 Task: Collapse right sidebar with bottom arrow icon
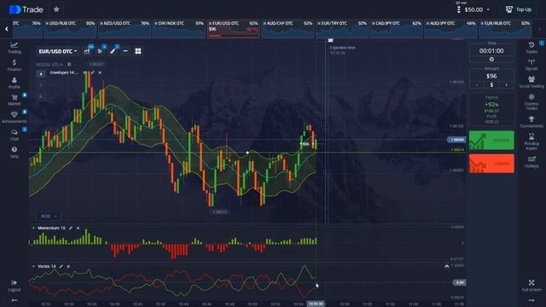click(x=531, y=300)
